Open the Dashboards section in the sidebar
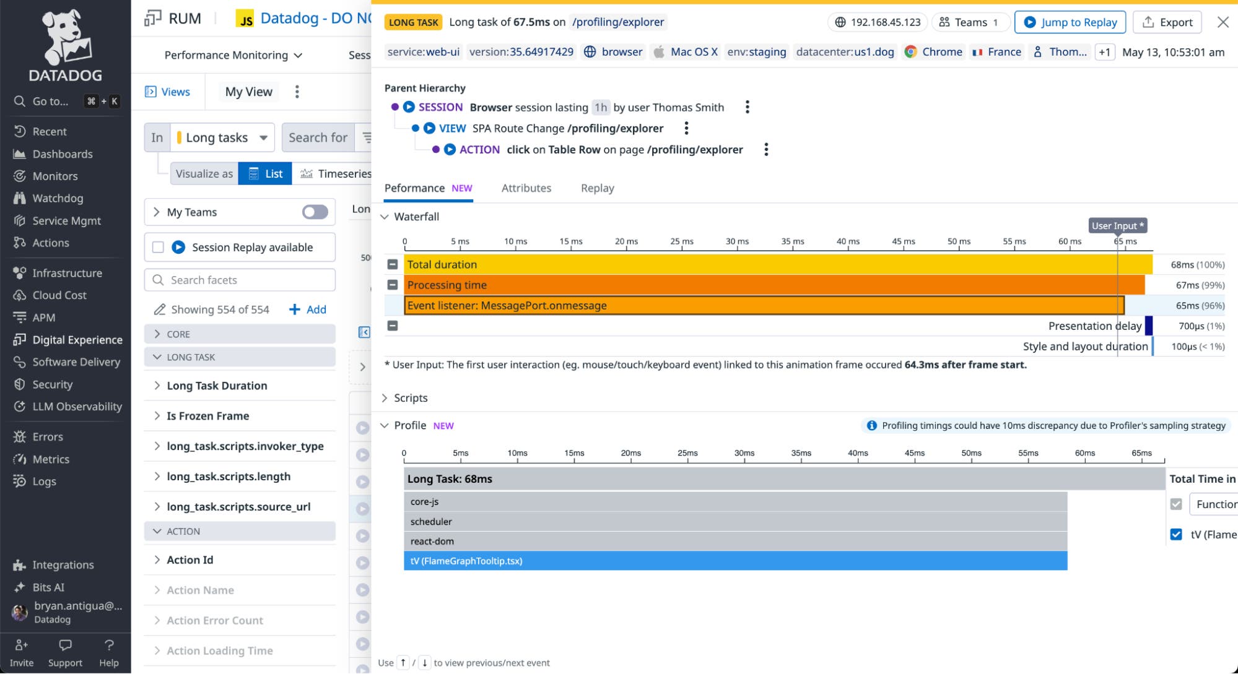 [61, 153]
